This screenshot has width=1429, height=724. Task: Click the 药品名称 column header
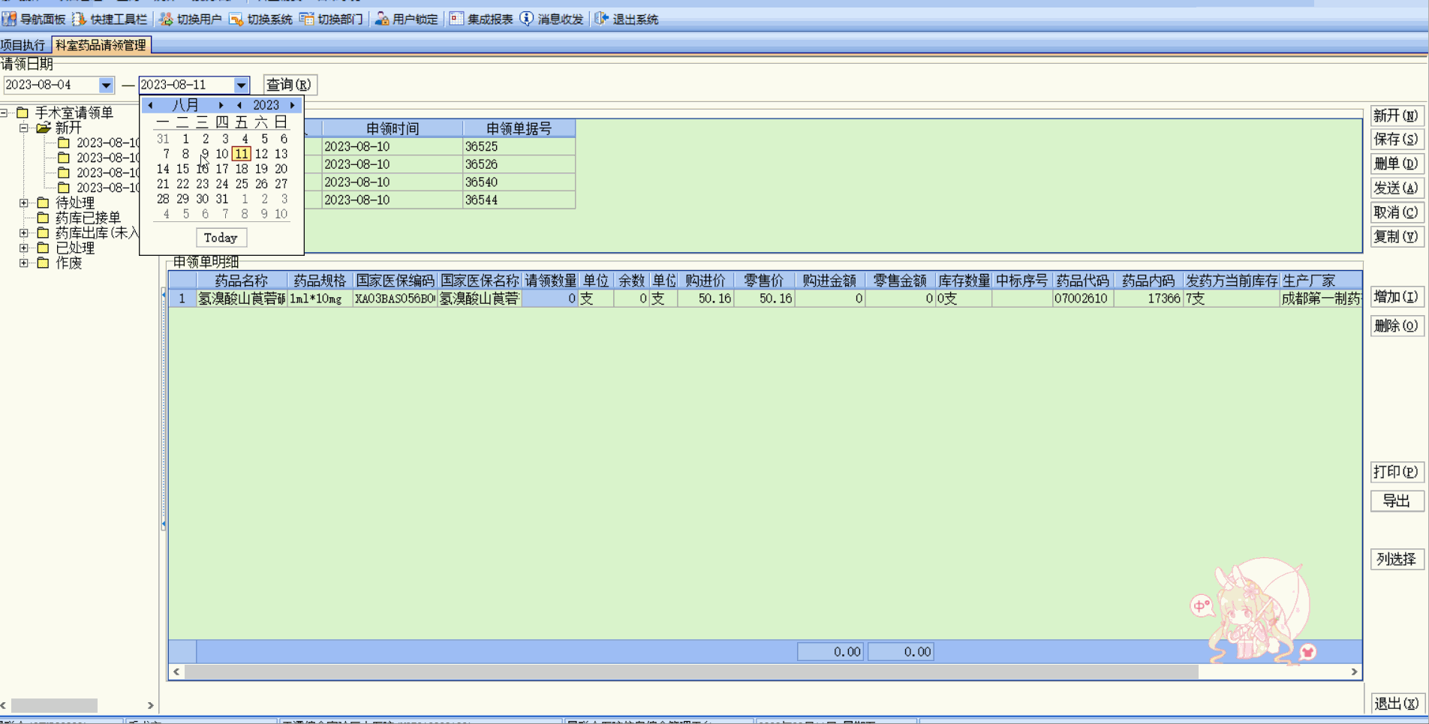click(x=241, y=281)
